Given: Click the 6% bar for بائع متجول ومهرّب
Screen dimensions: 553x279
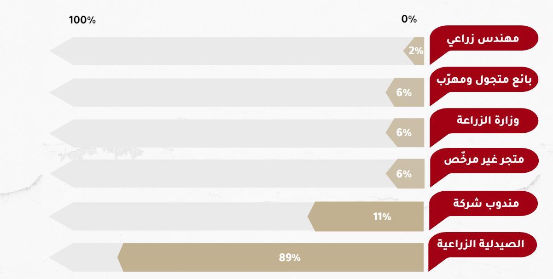Looking at the screenshot, I should (405, 92).
